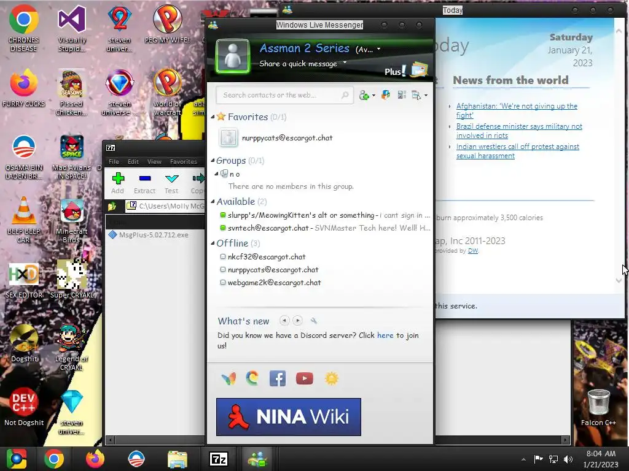Go to next What's new item

click(x=297, y=320)
